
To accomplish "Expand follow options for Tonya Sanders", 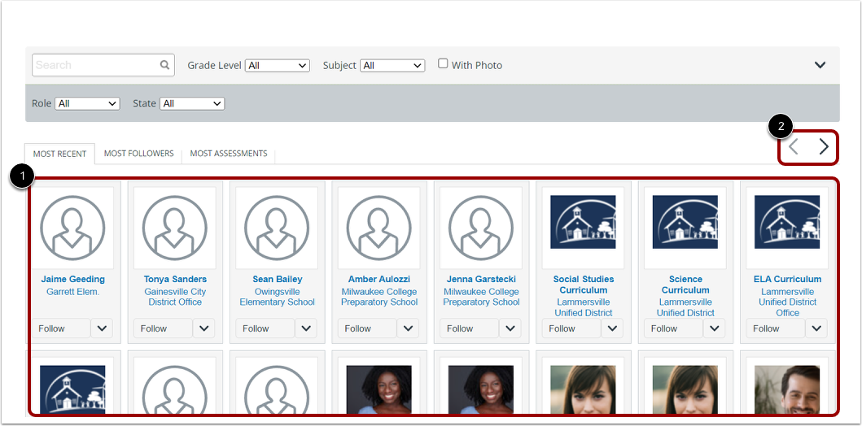I will pyautogui.click(x=204, y=328).
